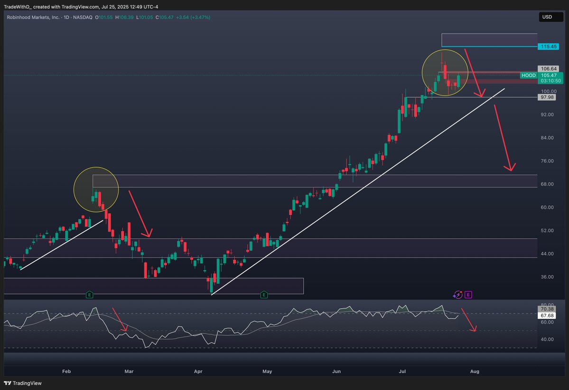Click the Feb label on the time axis
Screen dimensions: 569x390
point(66,371)
